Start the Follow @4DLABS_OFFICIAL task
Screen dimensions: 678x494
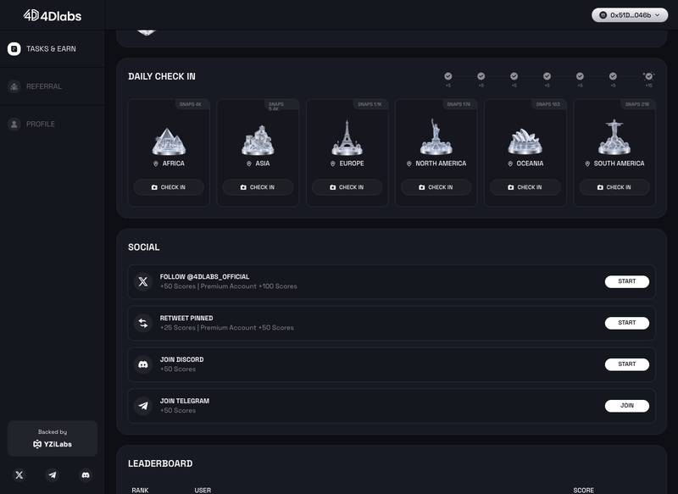click(x=626, y=281)
